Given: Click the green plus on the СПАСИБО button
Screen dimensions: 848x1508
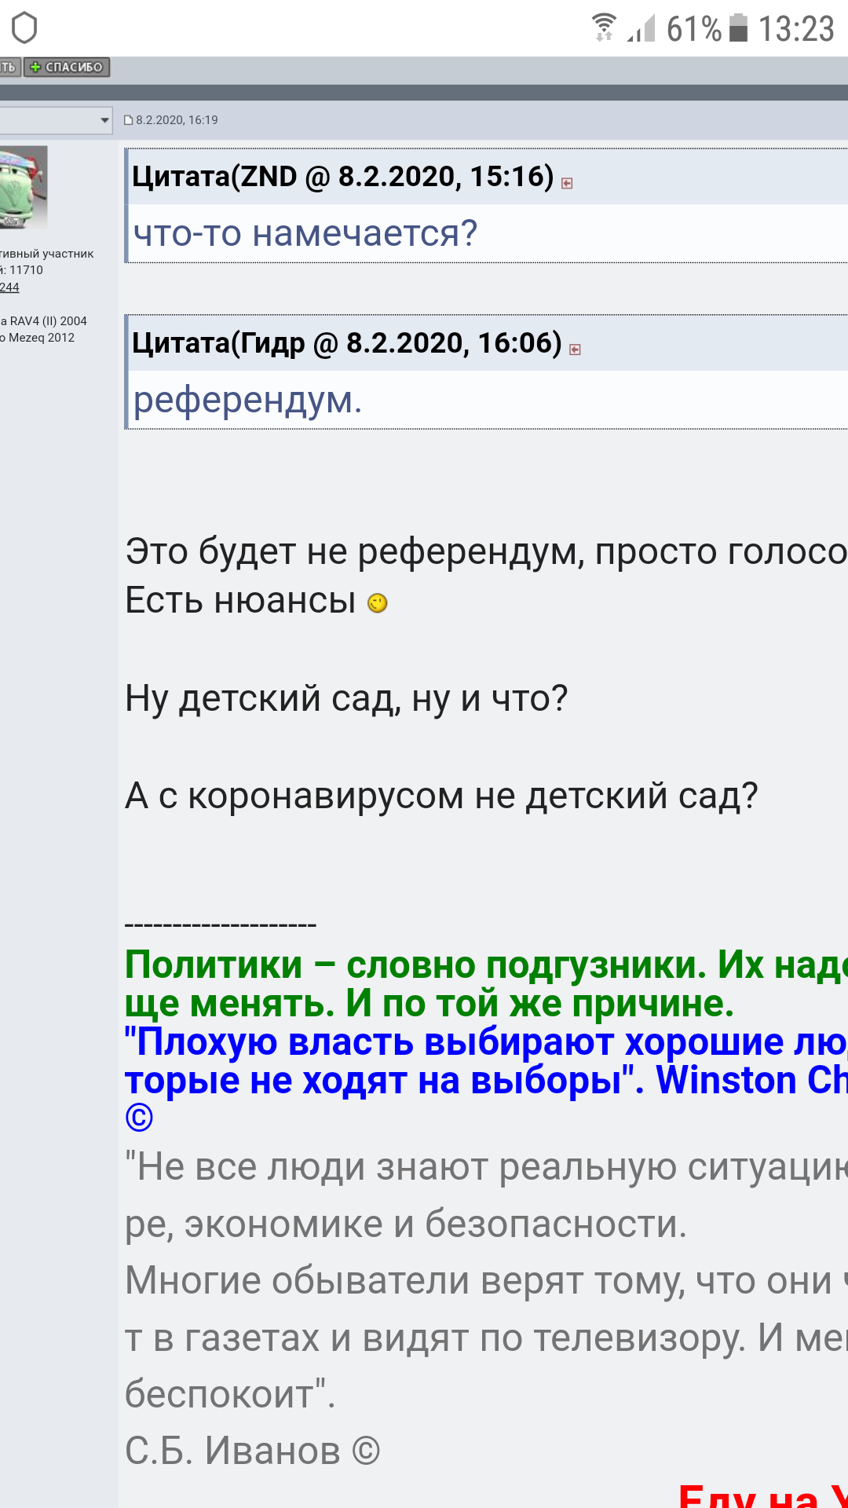Looking at the screenshot, I should click(35, 68).
